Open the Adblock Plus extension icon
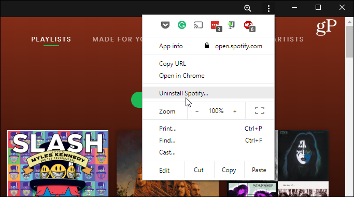Viewport: 354px width, 197px height. (x=249, y=26)
